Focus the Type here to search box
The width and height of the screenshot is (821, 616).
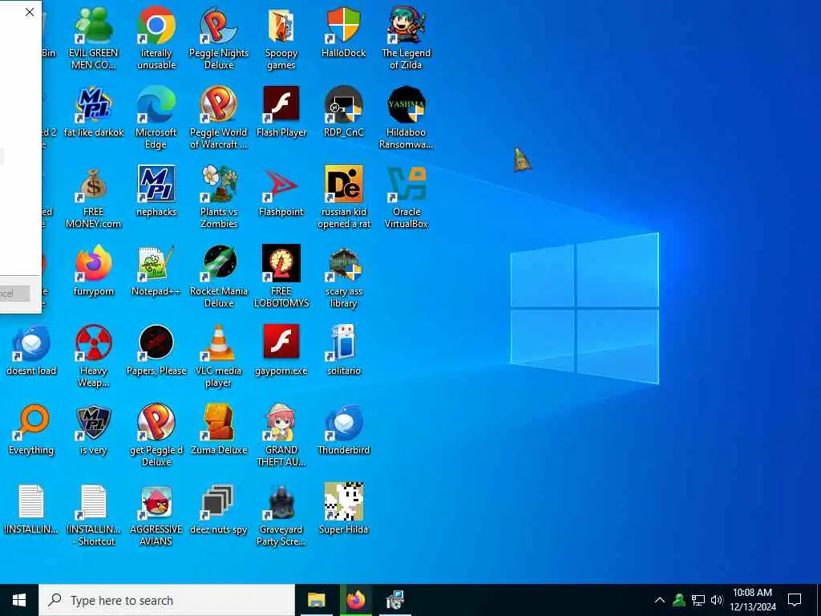click(x=167, y=600)
